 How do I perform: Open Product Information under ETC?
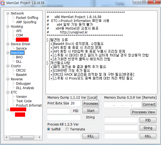coord(29,106)
